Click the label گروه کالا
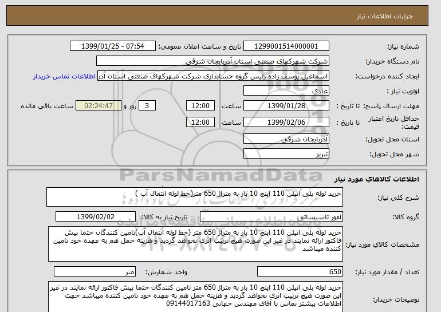The image size is (441, 312). tap(405, 217)
